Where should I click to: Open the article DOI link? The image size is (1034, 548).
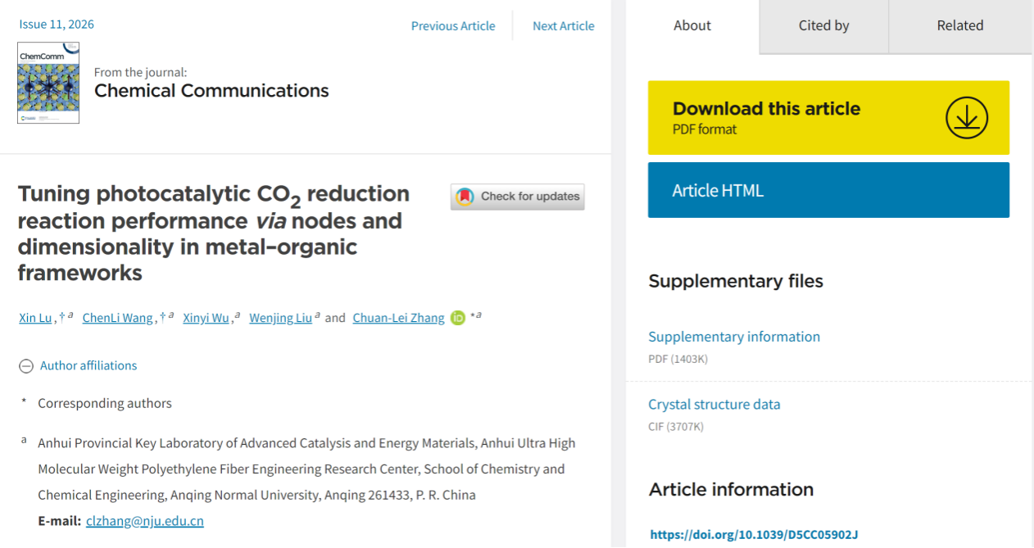click(754, 535)
